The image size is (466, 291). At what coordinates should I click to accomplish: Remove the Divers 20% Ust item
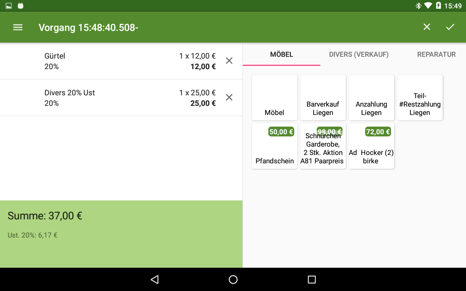pos(229,97)
